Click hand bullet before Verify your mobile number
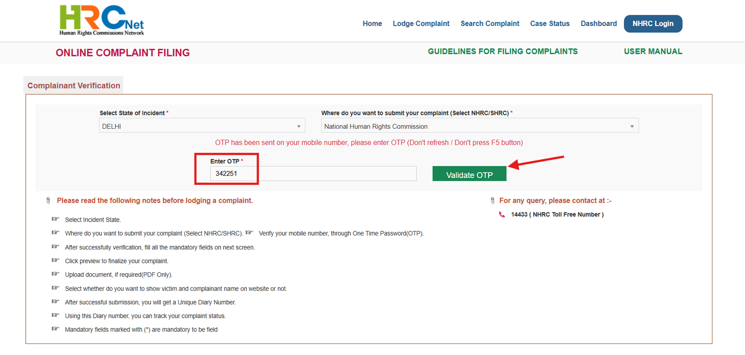The image size is (745, 355). click(x=250, y=232)
